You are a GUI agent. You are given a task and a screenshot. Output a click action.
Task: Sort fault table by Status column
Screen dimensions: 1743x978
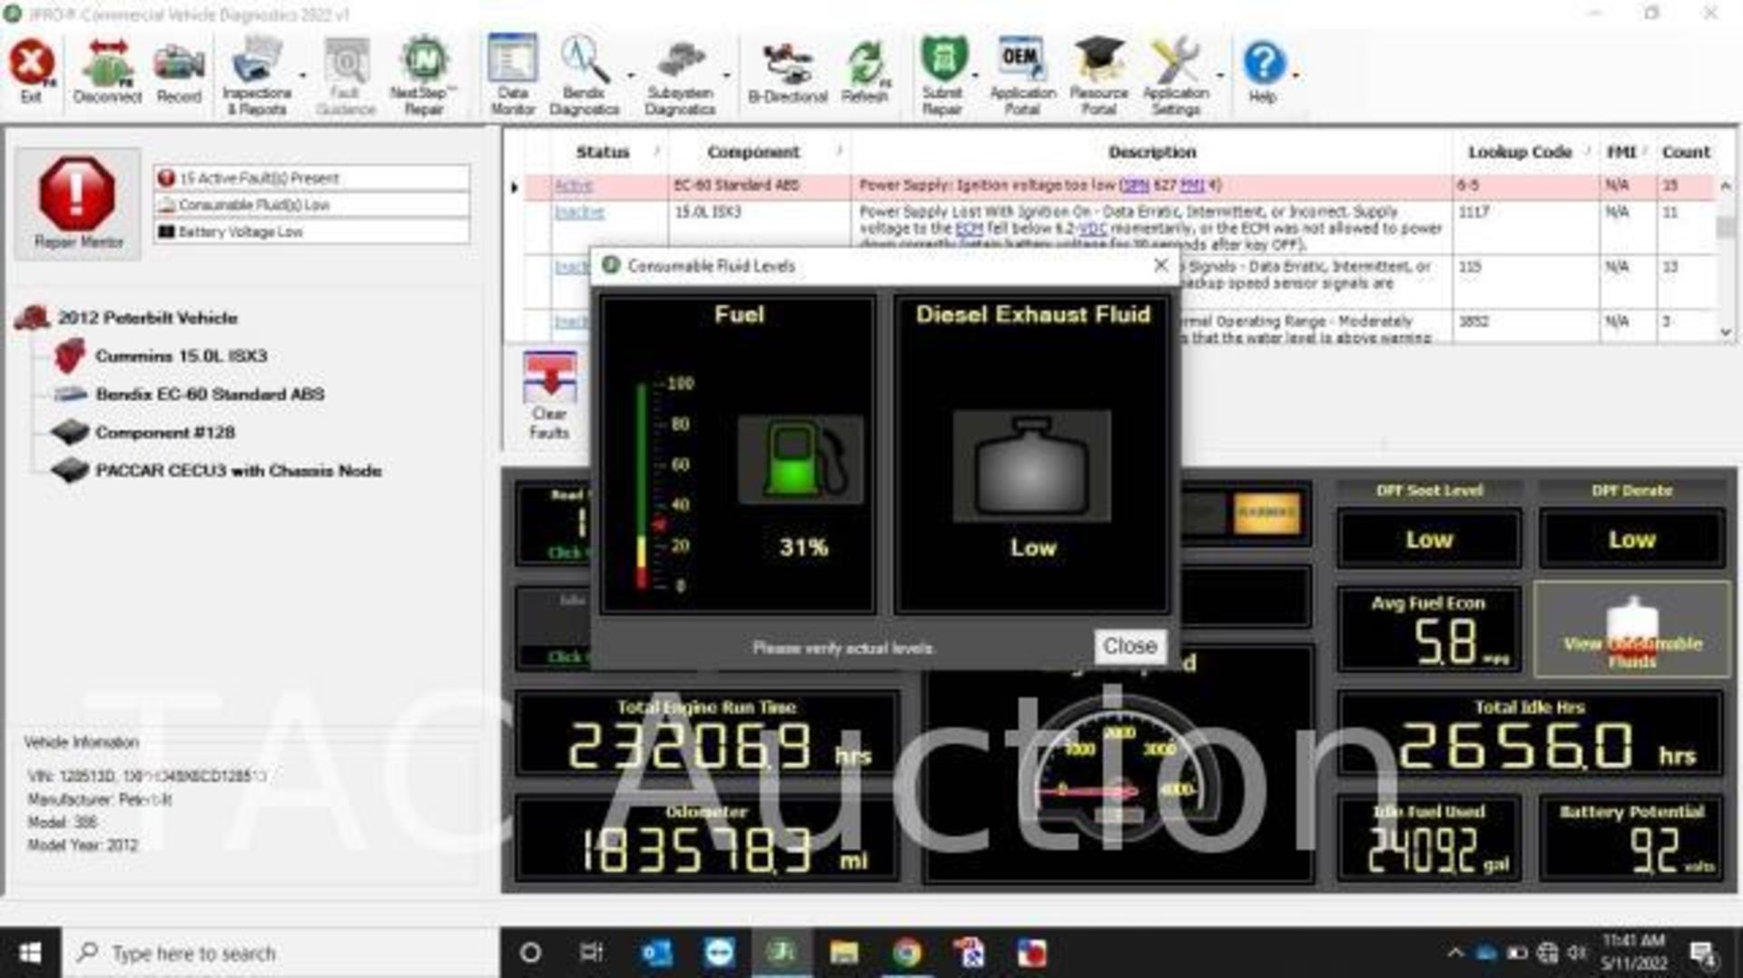(603, 152)
